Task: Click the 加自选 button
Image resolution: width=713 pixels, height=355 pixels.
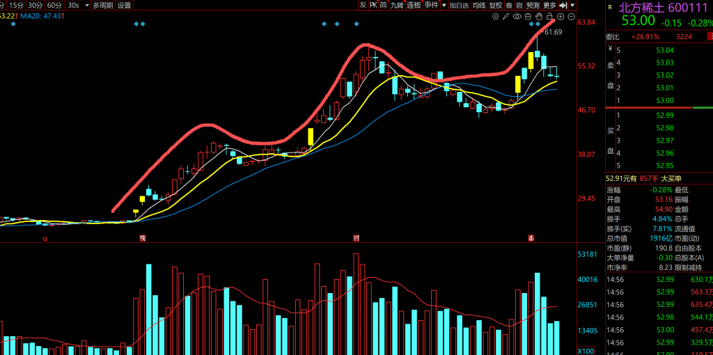Action: (459, 5)
